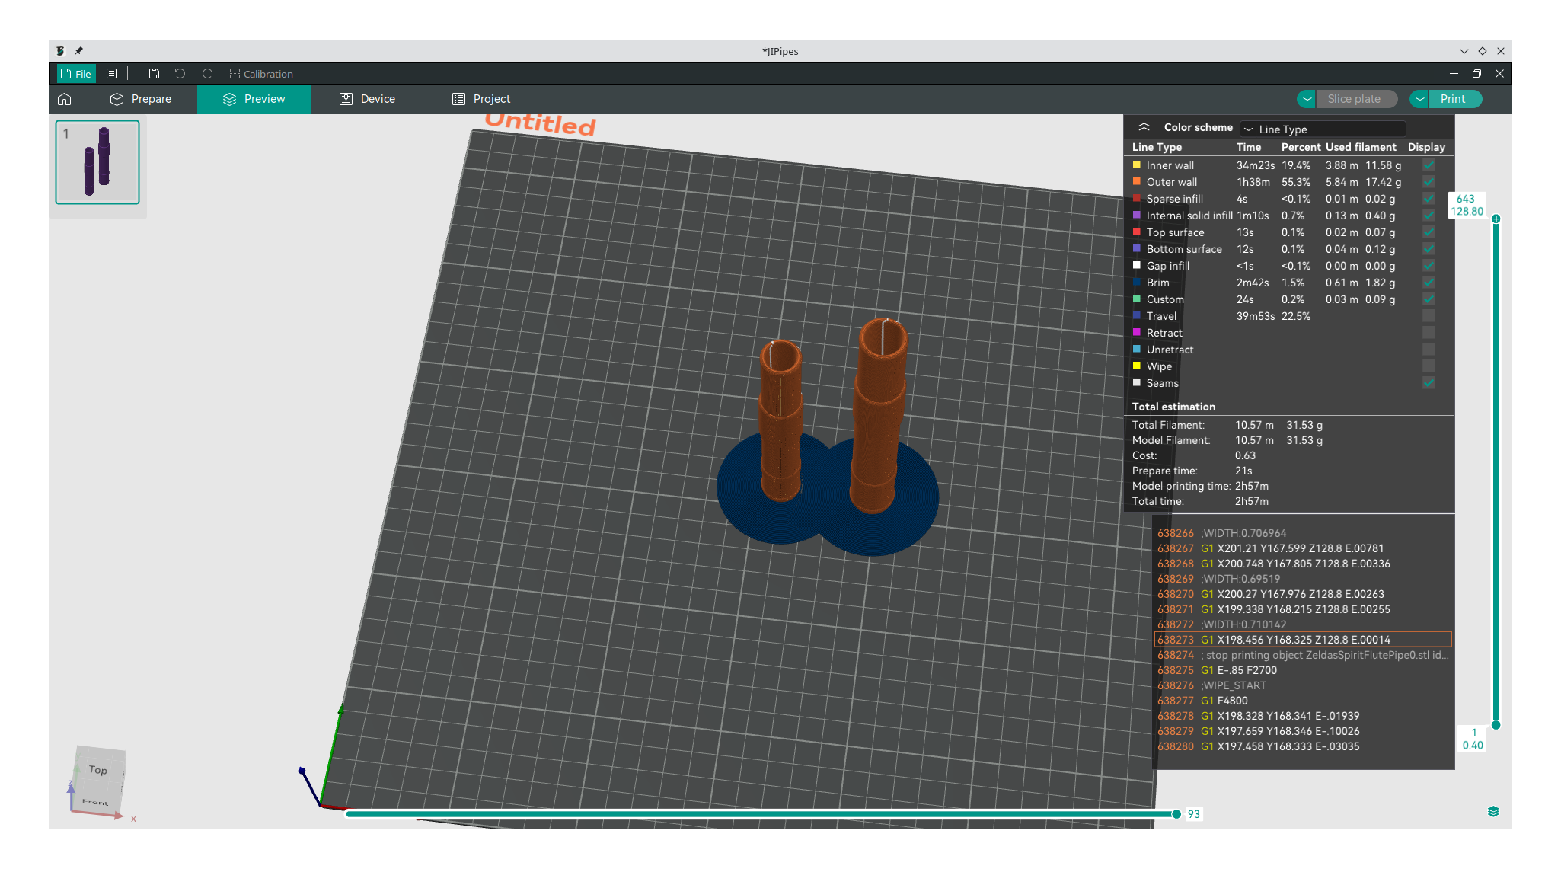Undo the last action with the undo arrow
Viewport: 1561px width, 888px height.
(x=180, y=74)
